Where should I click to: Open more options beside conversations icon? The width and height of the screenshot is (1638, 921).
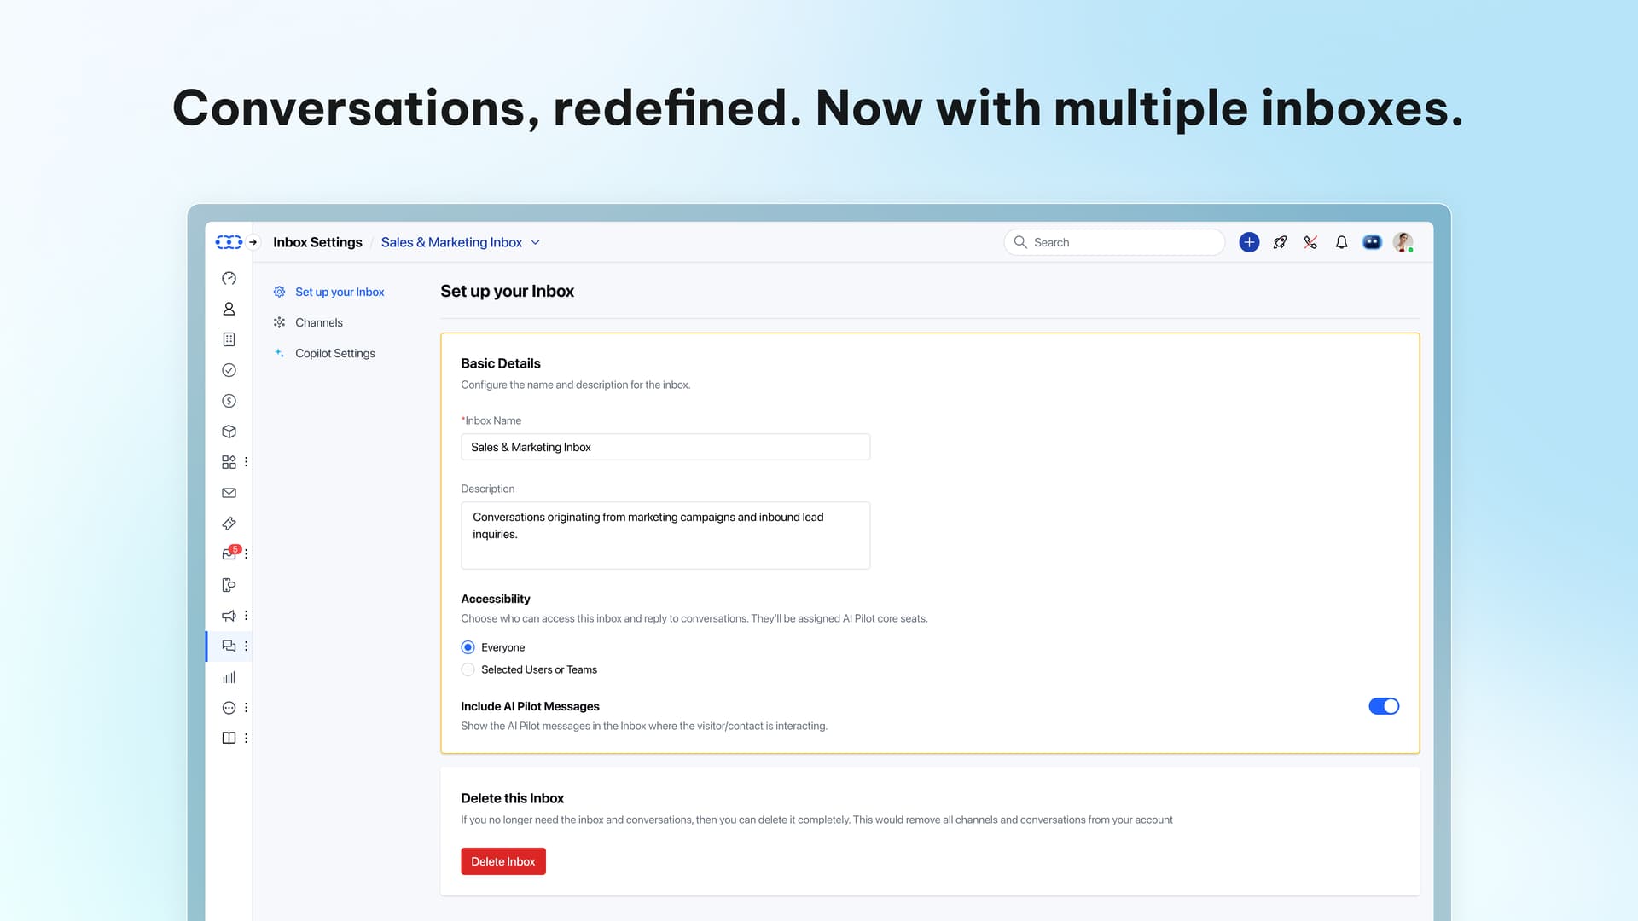pyautogui.click(x=246, y=646)
